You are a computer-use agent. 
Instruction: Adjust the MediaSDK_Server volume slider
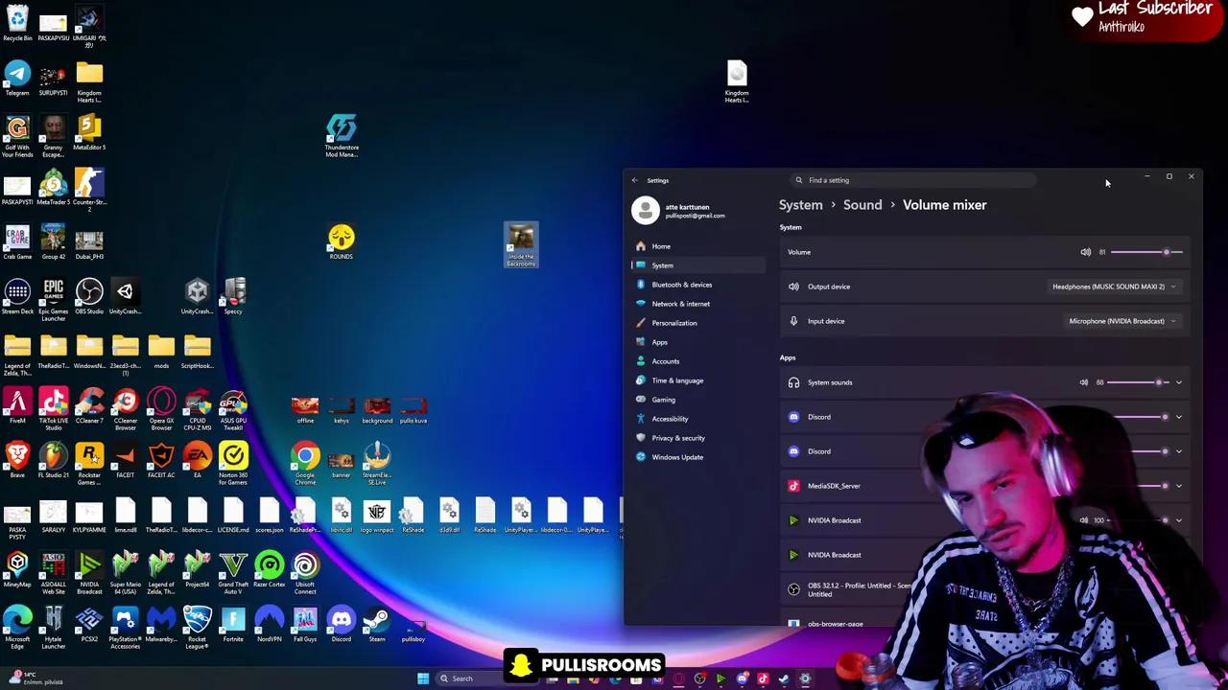pyautogui.click(x=1139, y=486)
